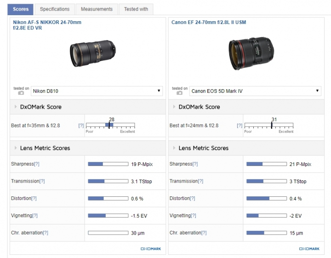Select the Canon "15 µm" aberration value
This screenshot has width=331, height=258.
click(x=296, y=233)
